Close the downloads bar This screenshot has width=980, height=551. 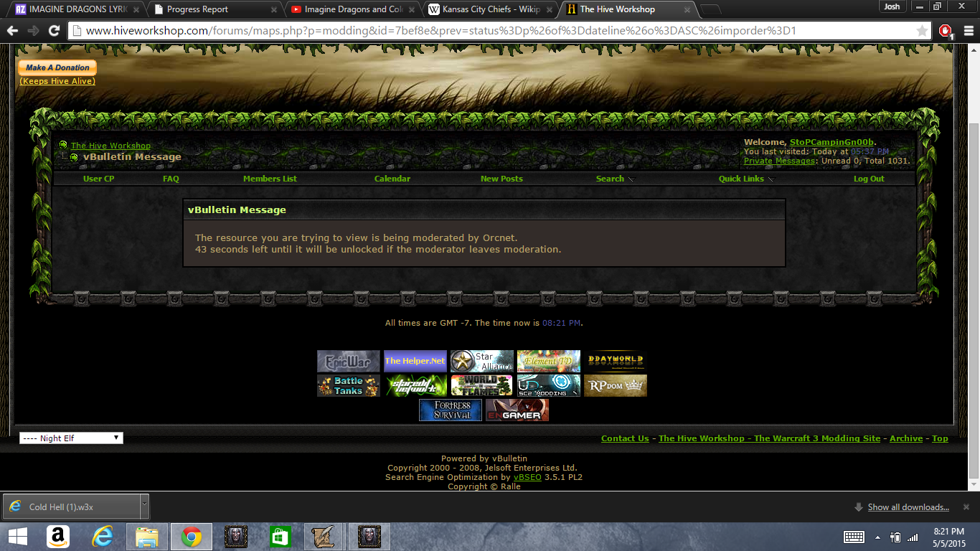point(968,507)
